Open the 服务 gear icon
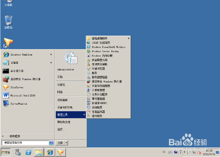Viewport: 220px width, 157px height. (x=89, y=73)
